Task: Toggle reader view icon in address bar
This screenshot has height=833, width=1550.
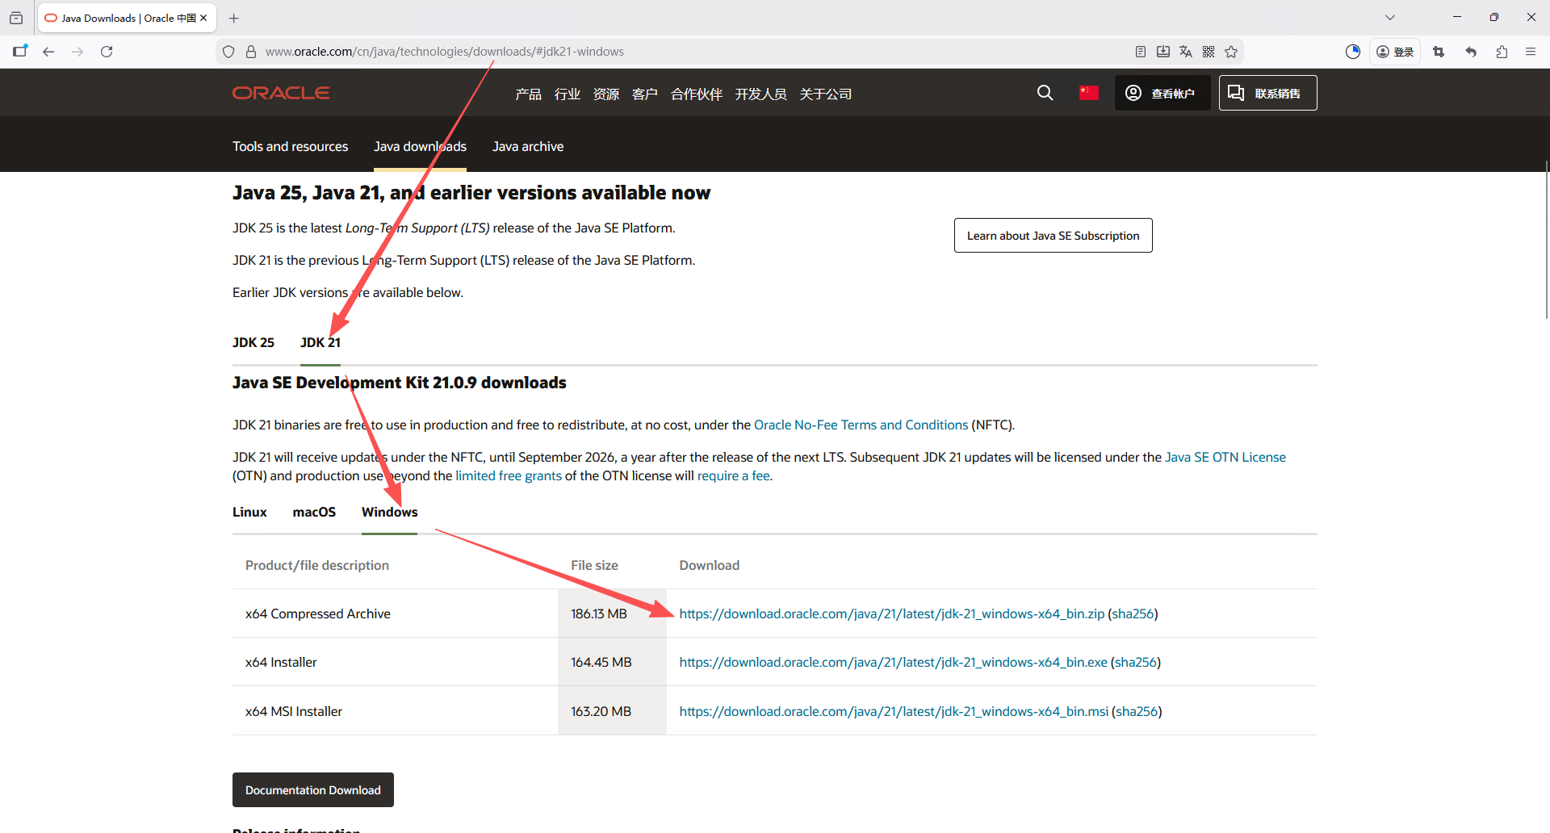Action: pyautogui.click(x=1140, y=52)
